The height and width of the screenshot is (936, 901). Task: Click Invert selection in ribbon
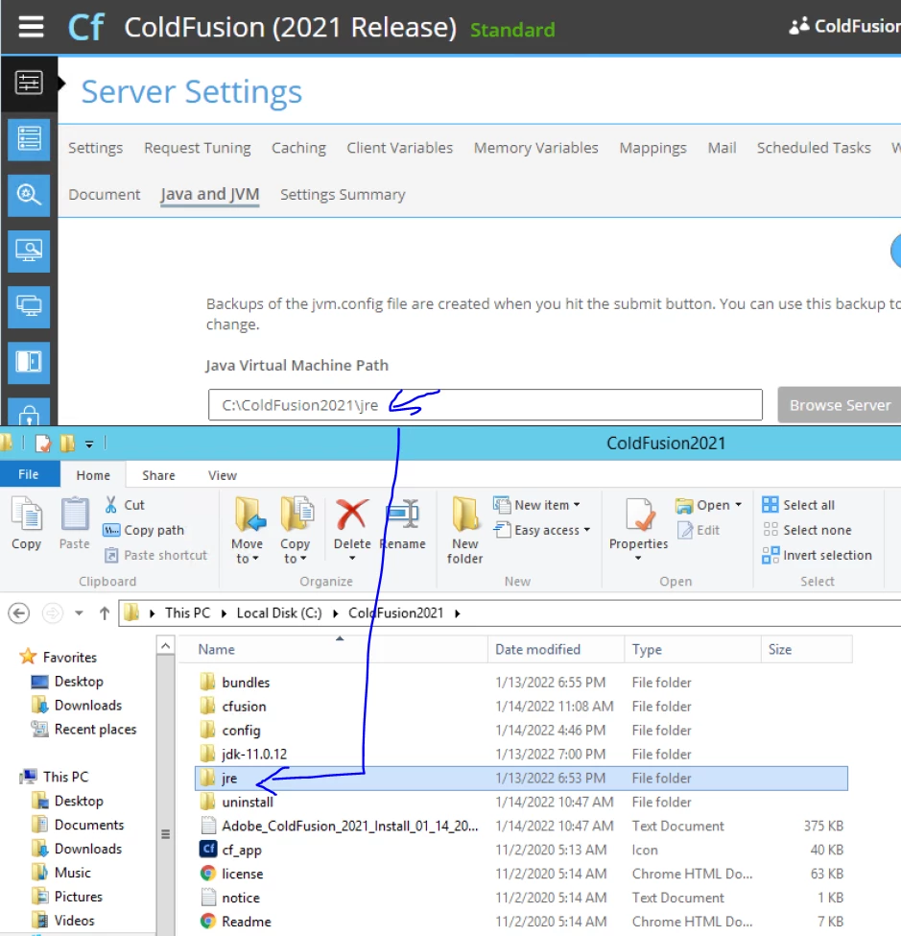tap(817, 555)
